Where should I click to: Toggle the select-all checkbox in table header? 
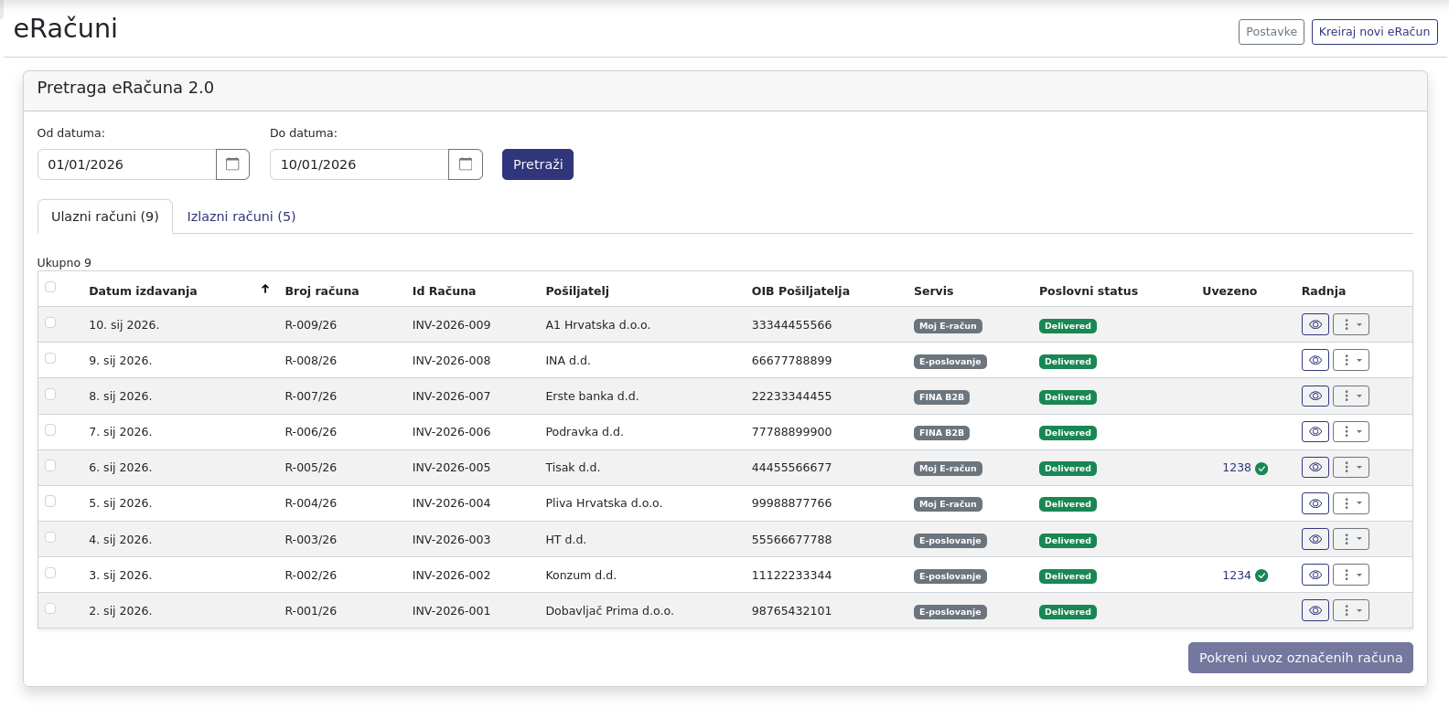50,288
